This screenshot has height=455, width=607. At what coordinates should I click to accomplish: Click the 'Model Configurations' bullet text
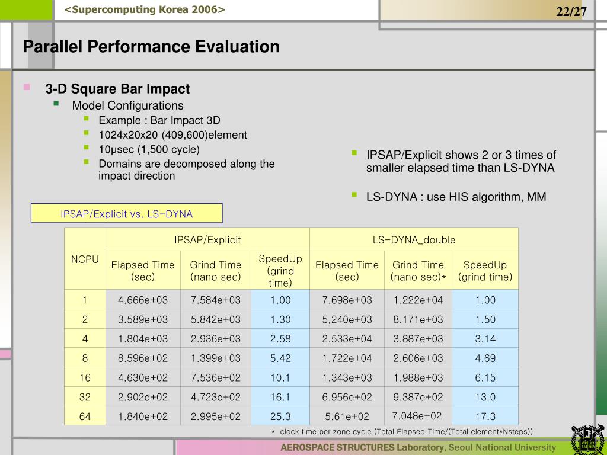(128, 105)
